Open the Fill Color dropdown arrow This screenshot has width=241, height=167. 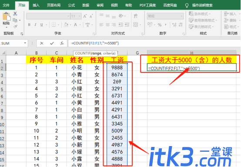(x=70, y=25)
